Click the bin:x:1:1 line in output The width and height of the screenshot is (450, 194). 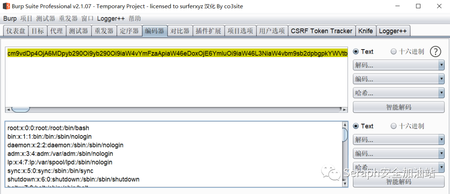pos(50,137)
